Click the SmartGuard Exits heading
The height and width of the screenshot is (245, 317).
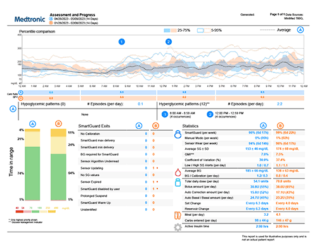pos(94,126)
